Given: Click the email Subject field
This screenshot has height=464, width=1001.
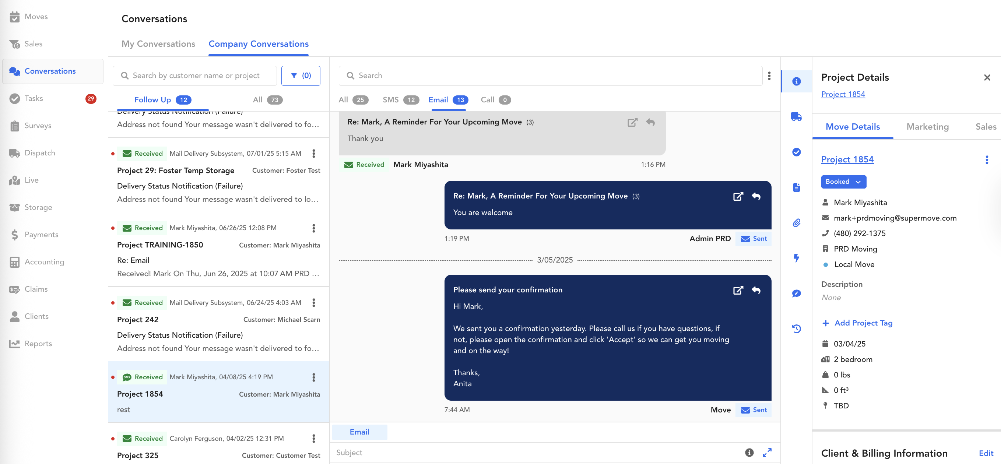Looking at the screenshot, I should 536,452.
